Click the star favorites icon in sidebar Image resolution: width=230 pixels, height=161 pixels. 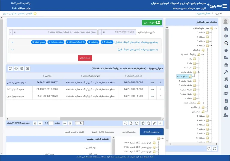[226, 50]
